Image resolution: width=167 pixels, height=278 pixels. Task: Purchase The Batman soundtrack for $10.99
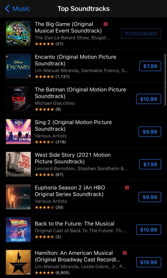(148, 99)
